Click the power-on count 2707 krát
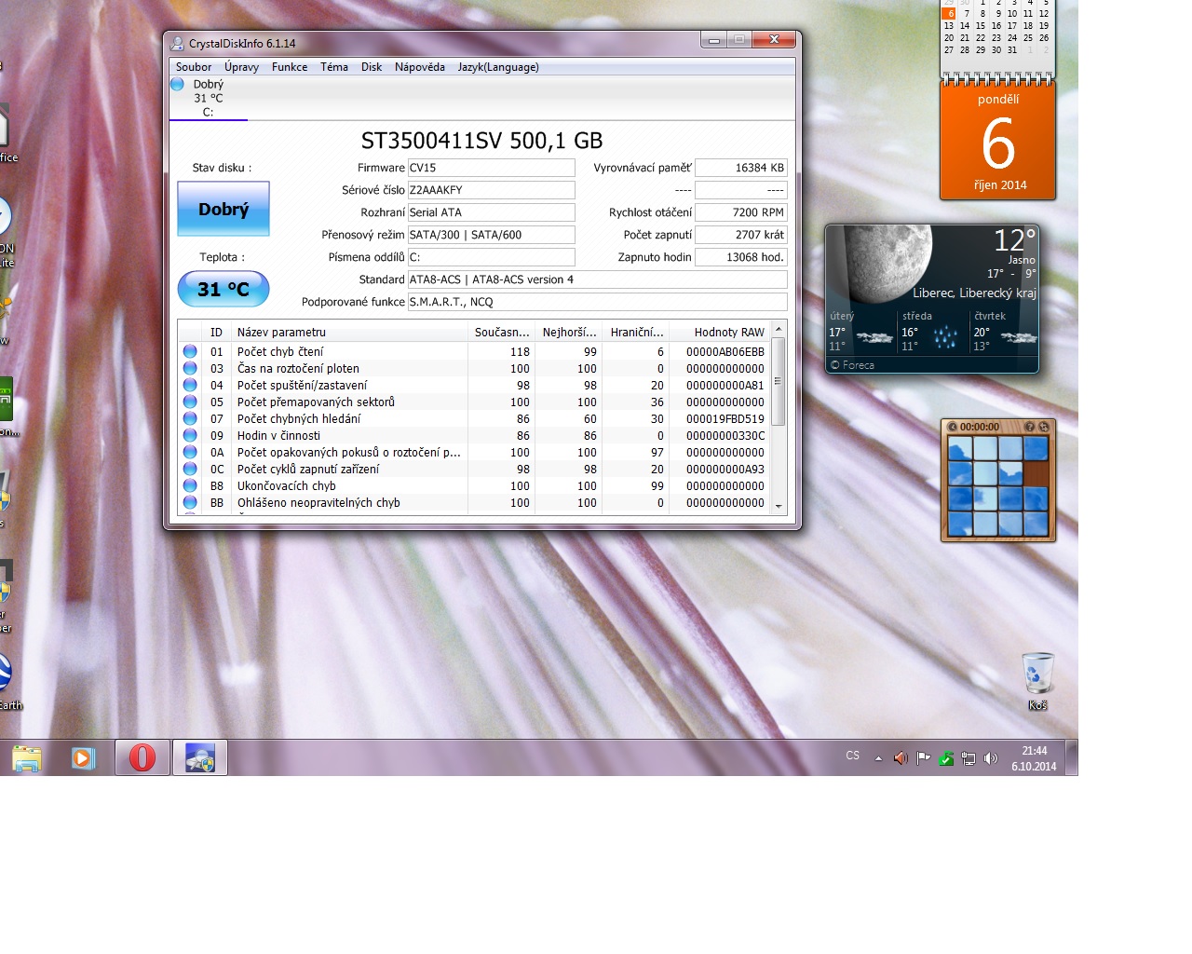 point(741,235)
